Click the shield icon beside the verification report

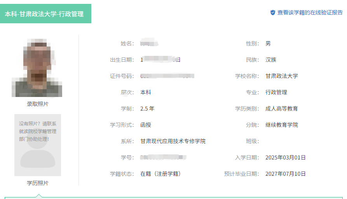273,12
